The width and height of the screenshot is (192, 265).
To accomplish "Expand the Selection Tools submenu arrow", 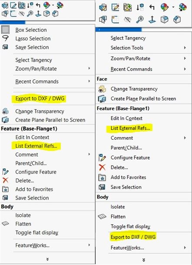I will tap(185, 48).
